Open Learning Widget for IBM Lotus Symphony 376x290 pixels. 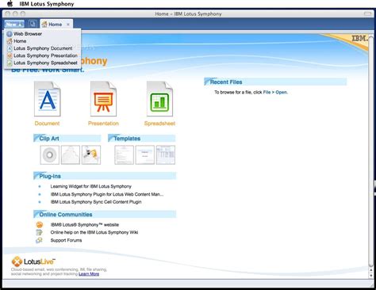(91, 186)
